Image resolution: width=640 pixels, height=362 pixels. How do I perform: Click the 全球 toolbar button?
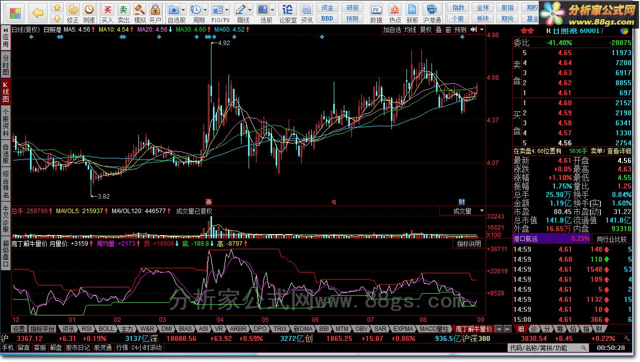click(483, 8)
